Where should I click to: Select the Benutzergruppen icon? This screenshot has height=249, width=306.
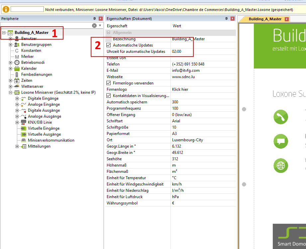[x=17, y=45]
